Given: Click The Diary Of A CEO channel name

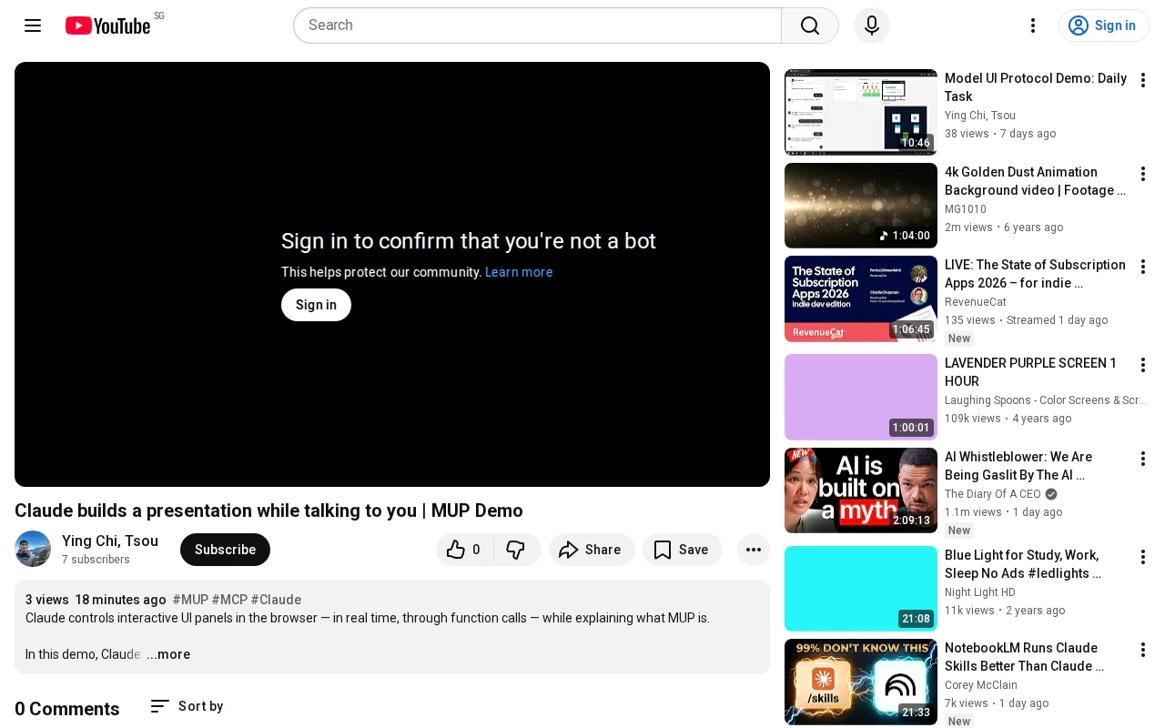Looking at the screenshot, I should [x=993, y=494].
